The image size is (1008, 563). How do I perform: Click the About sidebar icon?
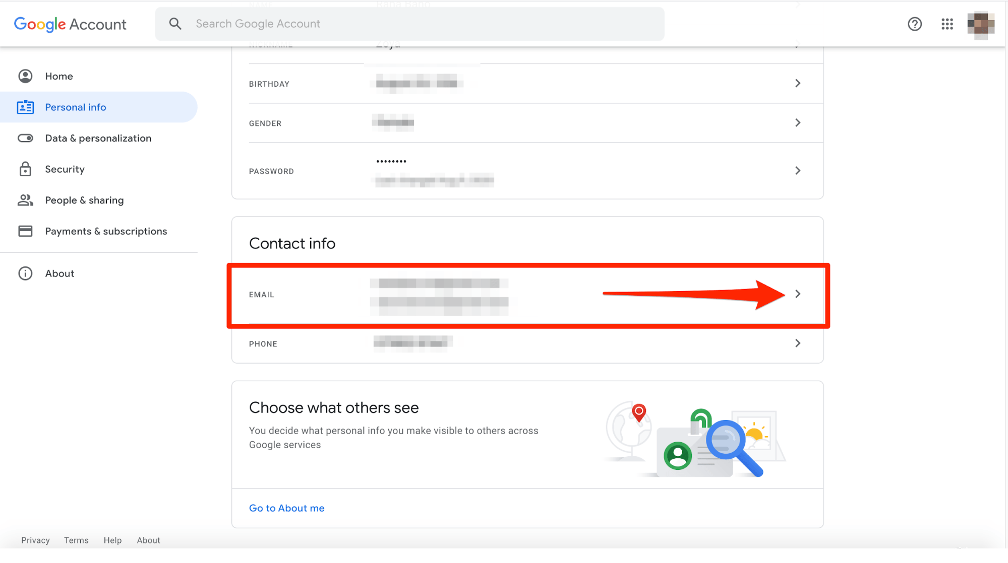(25, 273)
